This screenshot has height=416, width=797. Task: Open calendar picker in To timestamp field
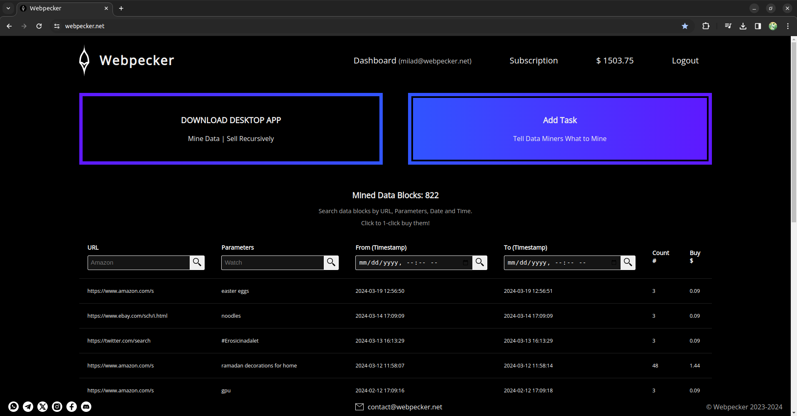click(614, 263)
